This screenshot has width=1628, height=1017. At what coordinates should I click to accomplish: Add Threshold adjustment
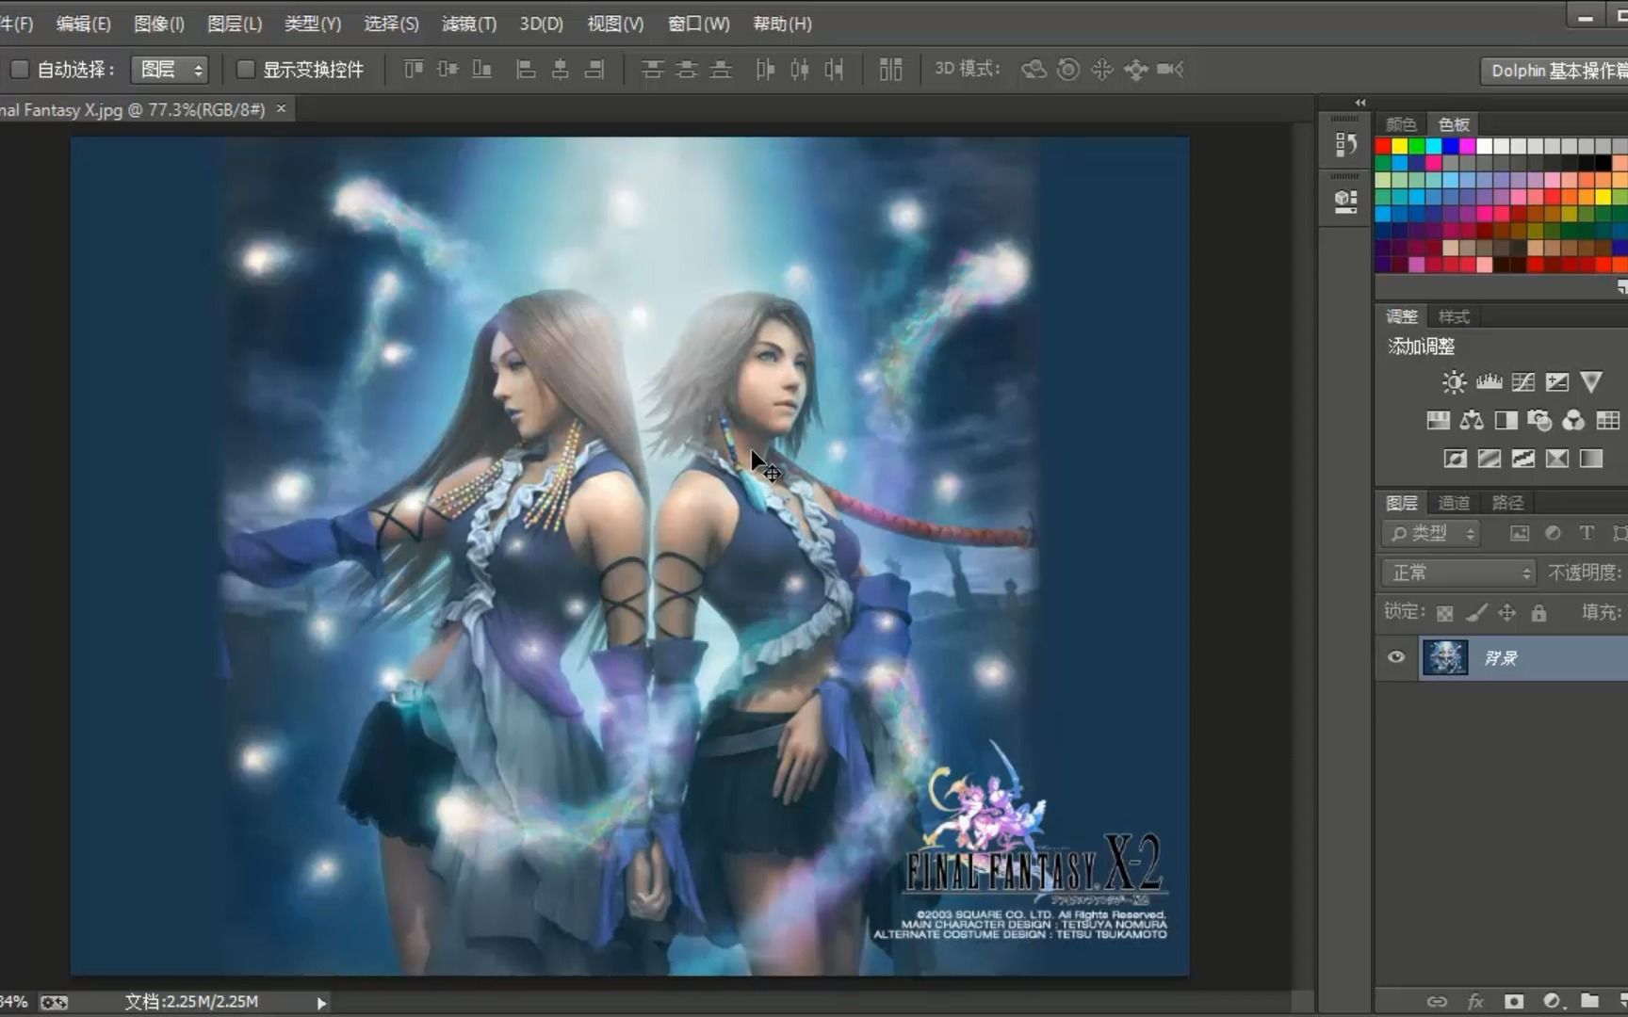(x=1522, y=459)
